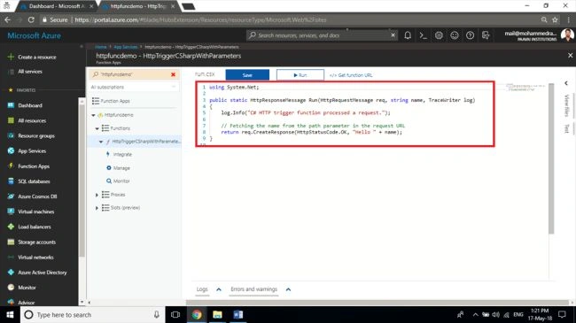The image size is (576, 323).
Task: Open App Services in sidebar
Action: pos(32,150)
